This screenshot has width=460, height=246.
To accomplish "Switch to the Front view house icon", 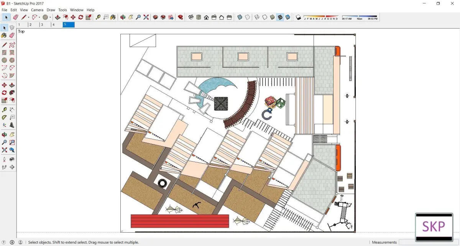I will (x=206, y=17).
